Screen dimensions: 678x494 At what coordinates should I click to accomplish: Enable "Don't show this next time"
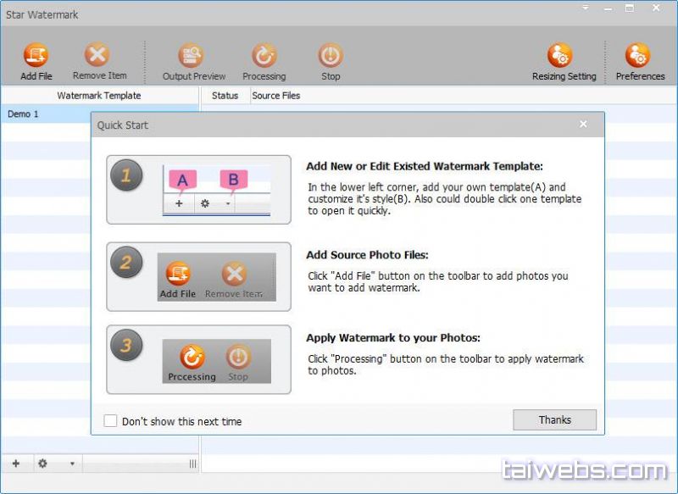pos(111,421)
